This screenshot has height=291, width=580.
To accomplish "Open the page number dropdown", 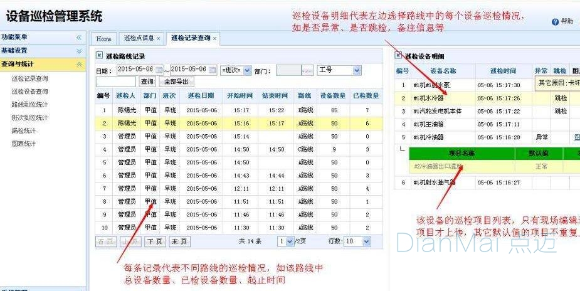I will point(285,241).
